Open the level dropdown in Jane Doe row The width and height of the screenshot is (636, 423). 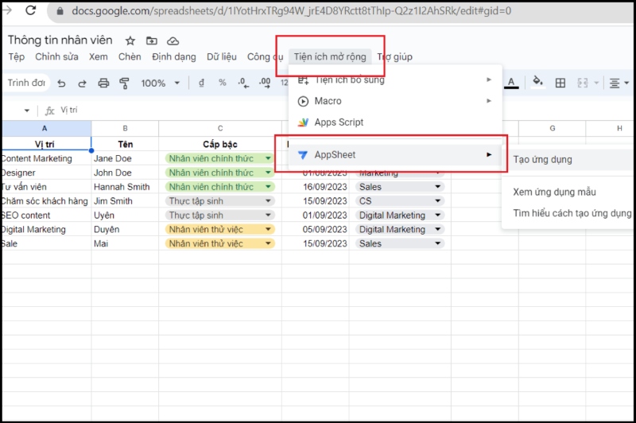pyautogui.click(x=268, y=158)
